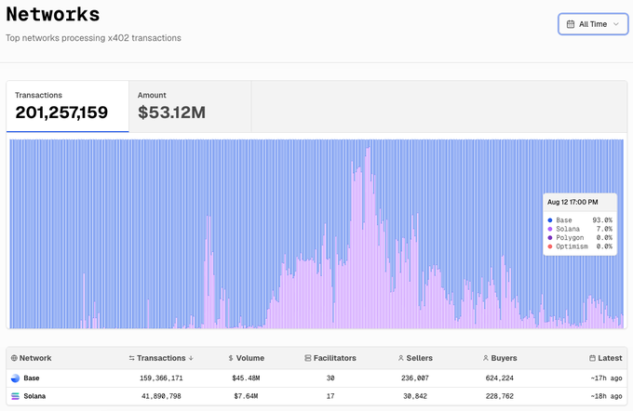Image resolution: width=633 pixels, height=411 pixels.
Task: Click the person icon beside Sellers
Action: [401, 358]
